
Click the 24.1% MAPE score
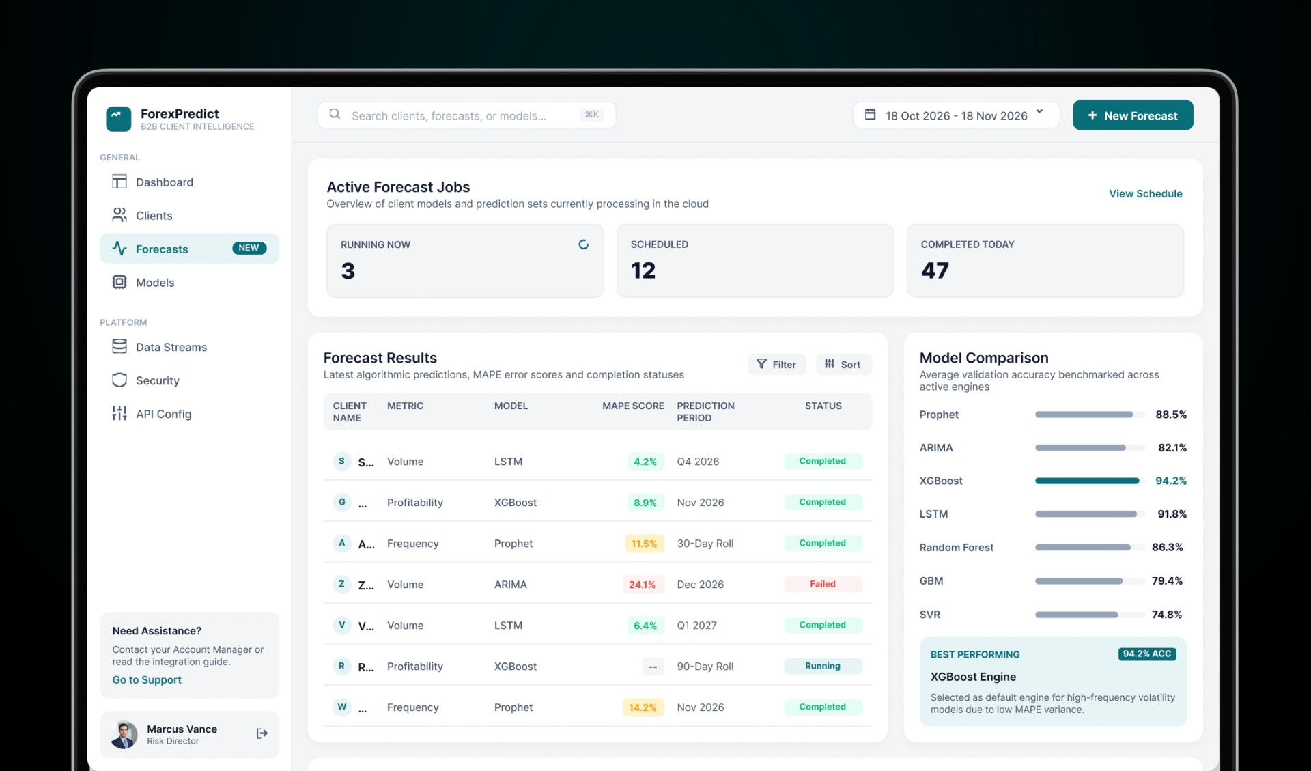(x=643, y=585)
